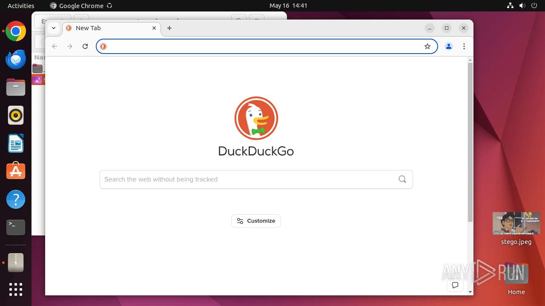The width and height of the screenshot is (545, 306).
Task: Select the New Tab tab
Action: (112, 28)
